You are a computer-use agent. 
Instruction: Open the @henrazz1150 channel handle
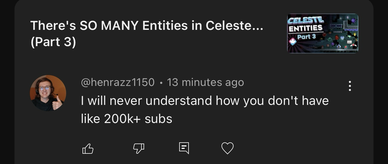tap(118, 82)
